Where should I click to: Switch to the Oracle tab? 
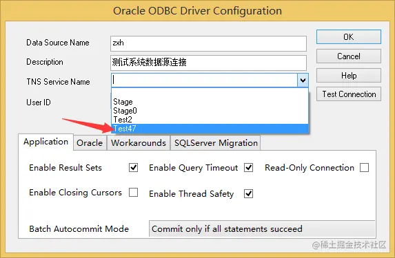[90, 143]
